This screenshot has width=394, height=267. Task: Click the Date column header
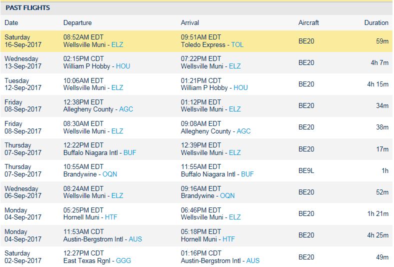pos(11,22)
